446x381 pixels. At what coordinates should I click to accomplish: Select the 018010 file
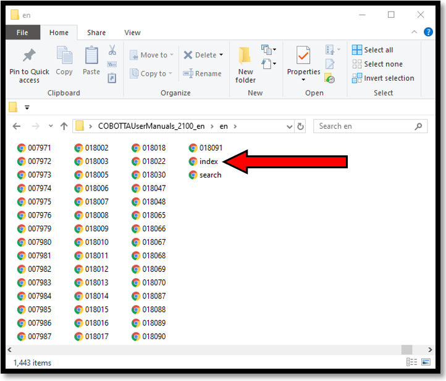pyautogui.click(x=91, y=242)
